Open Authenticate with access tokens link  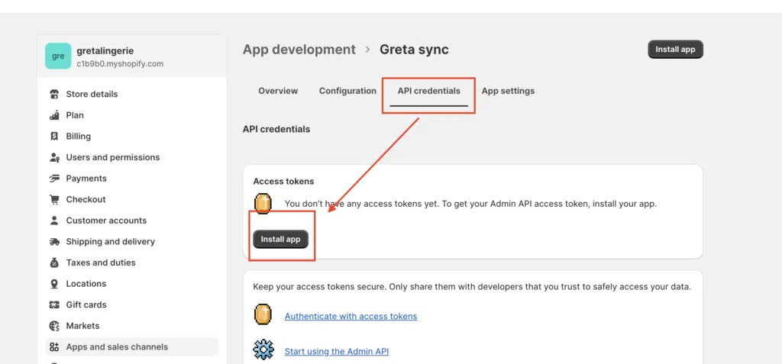pos(351,316)
